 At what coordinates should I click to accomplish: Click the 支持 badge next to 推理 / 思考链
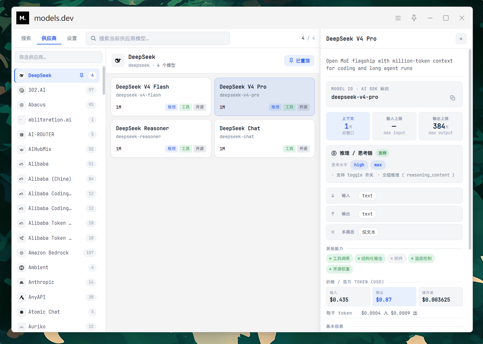(x=382, y=153)
